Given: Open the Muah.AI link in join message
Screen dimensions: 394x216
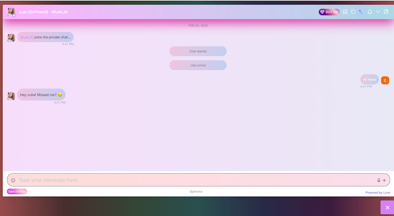Looking at the screenshot, I should pos(27,37).
